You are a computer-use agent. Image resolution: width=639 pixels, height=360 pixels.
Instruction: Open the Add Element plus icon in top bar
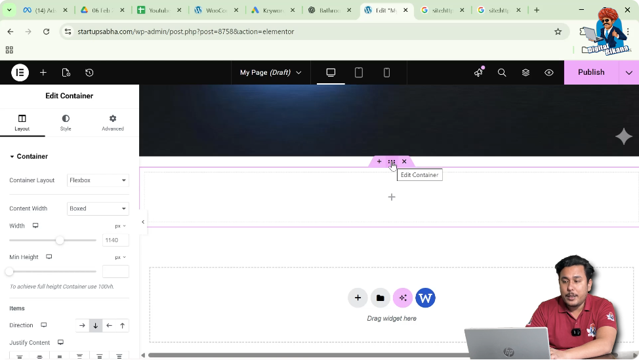(43, 73)
